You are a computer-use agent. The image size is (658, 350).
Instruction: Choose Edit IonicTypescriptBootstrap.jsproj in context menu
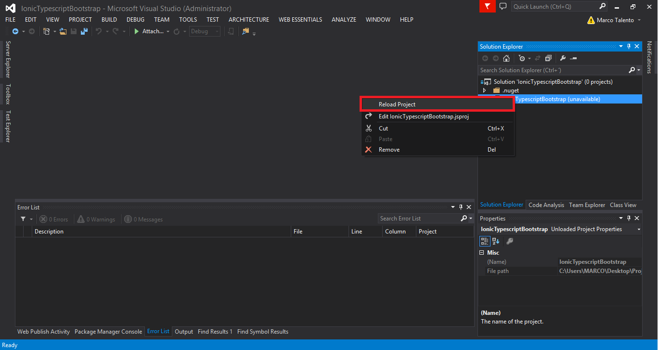point(438,117)
